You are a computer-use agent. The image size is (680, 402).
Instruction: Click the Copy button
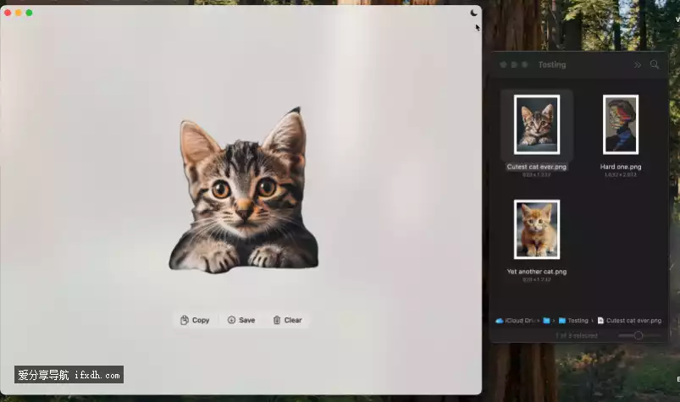tap(195, 320)
